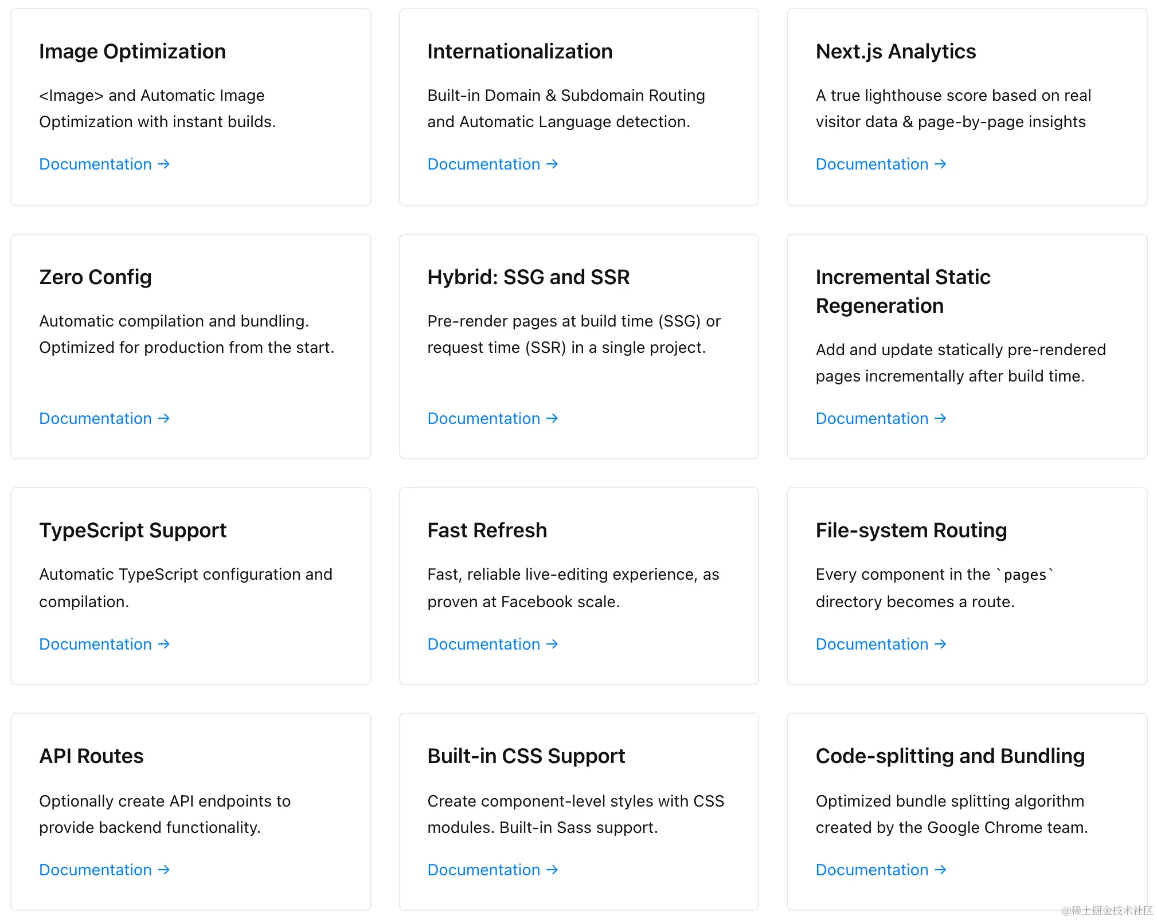Select the Fast Refresh card heading
This screenshot has height=920, width=1157.
[x=487, y=530]
